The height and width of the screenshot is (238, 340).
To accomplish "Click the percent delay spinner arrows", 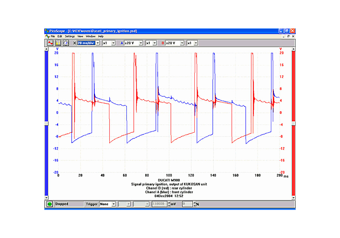I will click(x=194, y=204).
